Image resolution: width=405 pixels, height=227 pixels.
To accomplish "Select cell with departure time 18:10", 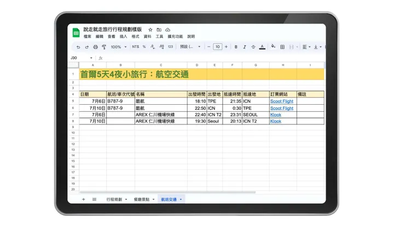I will tap(197, 101).
